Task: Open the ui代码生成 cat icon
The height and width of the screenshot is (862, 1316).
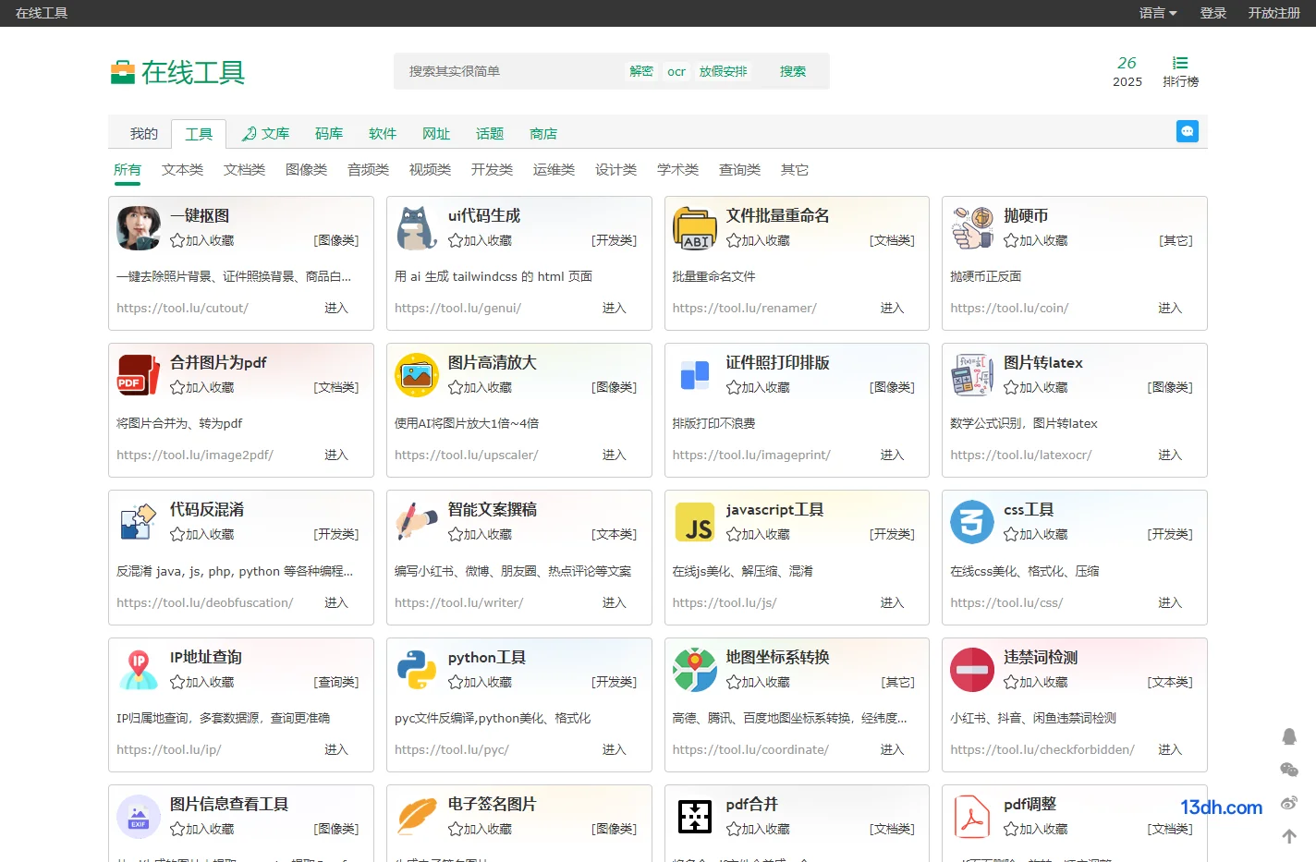Action: click(417, 227)
